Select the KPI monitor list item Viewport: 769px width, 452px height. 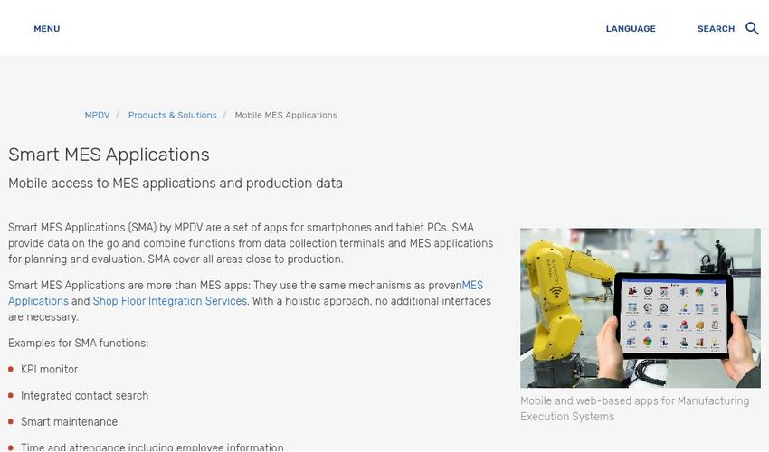coord(50,370)
